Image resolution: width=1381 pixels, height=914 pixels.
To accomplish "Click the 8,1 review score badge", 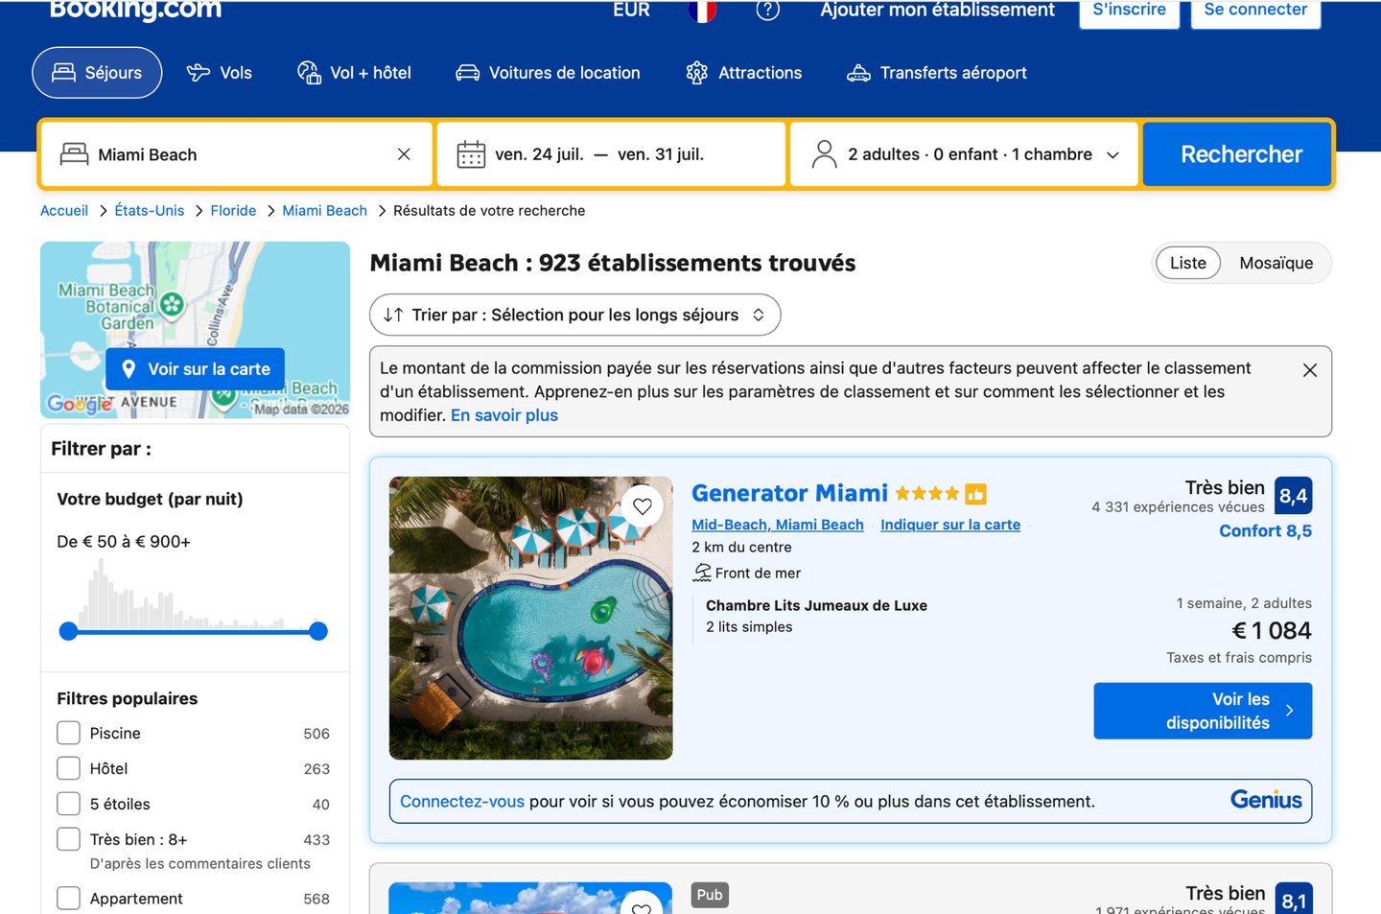I will coord(1294,900).
